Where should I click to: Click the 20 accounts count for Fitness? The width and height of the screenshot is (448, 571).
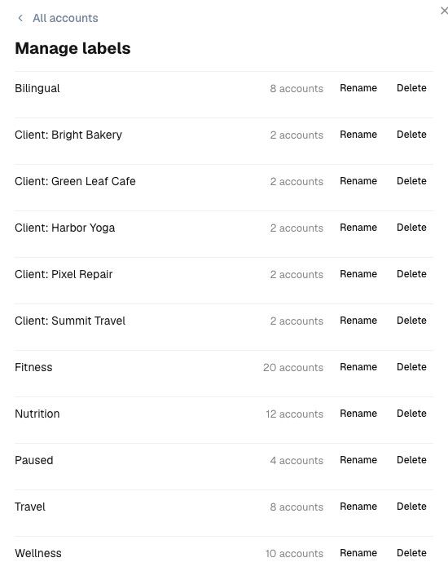point(293,367)
